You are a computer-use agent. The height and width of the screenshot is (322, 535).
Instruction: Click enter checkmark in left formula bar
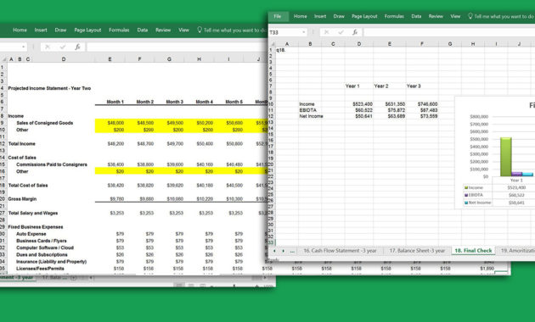coord(63,47)
